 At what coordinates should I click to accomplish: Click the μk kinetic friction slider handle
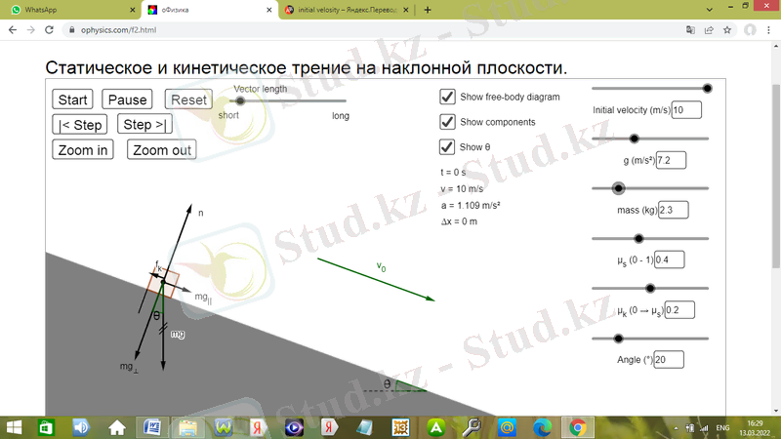[x=650, y=288]
